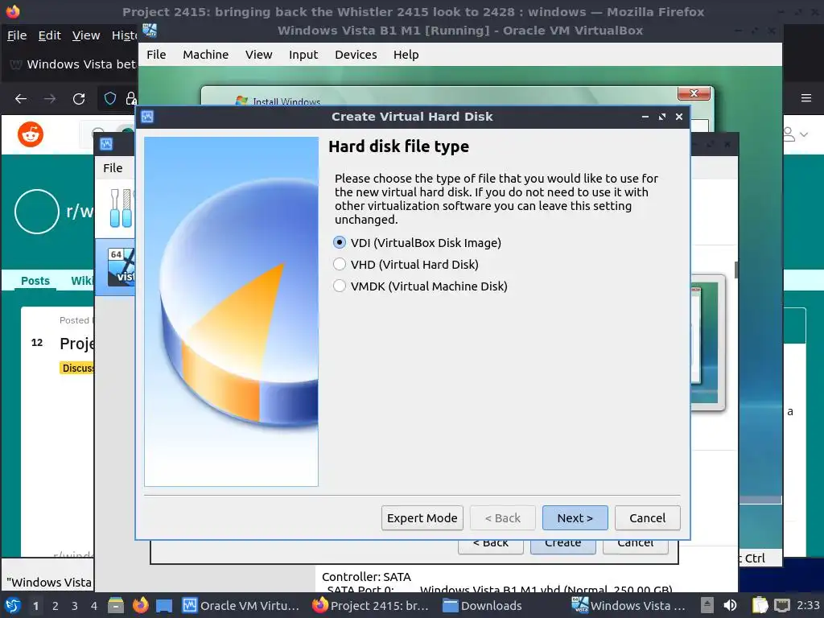
Task: Open Firefox hamburger application menu
Action: point(806,98)
